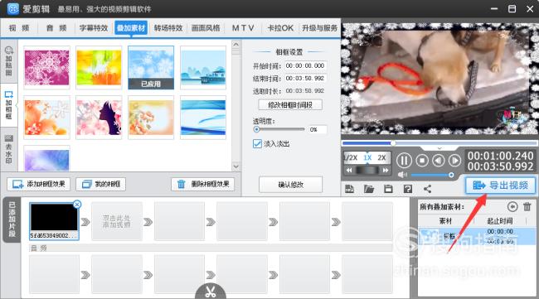This screenshot has width=539, height=299.
Task: Mute the preview volume speaker icon
Action: pos(402,175)
